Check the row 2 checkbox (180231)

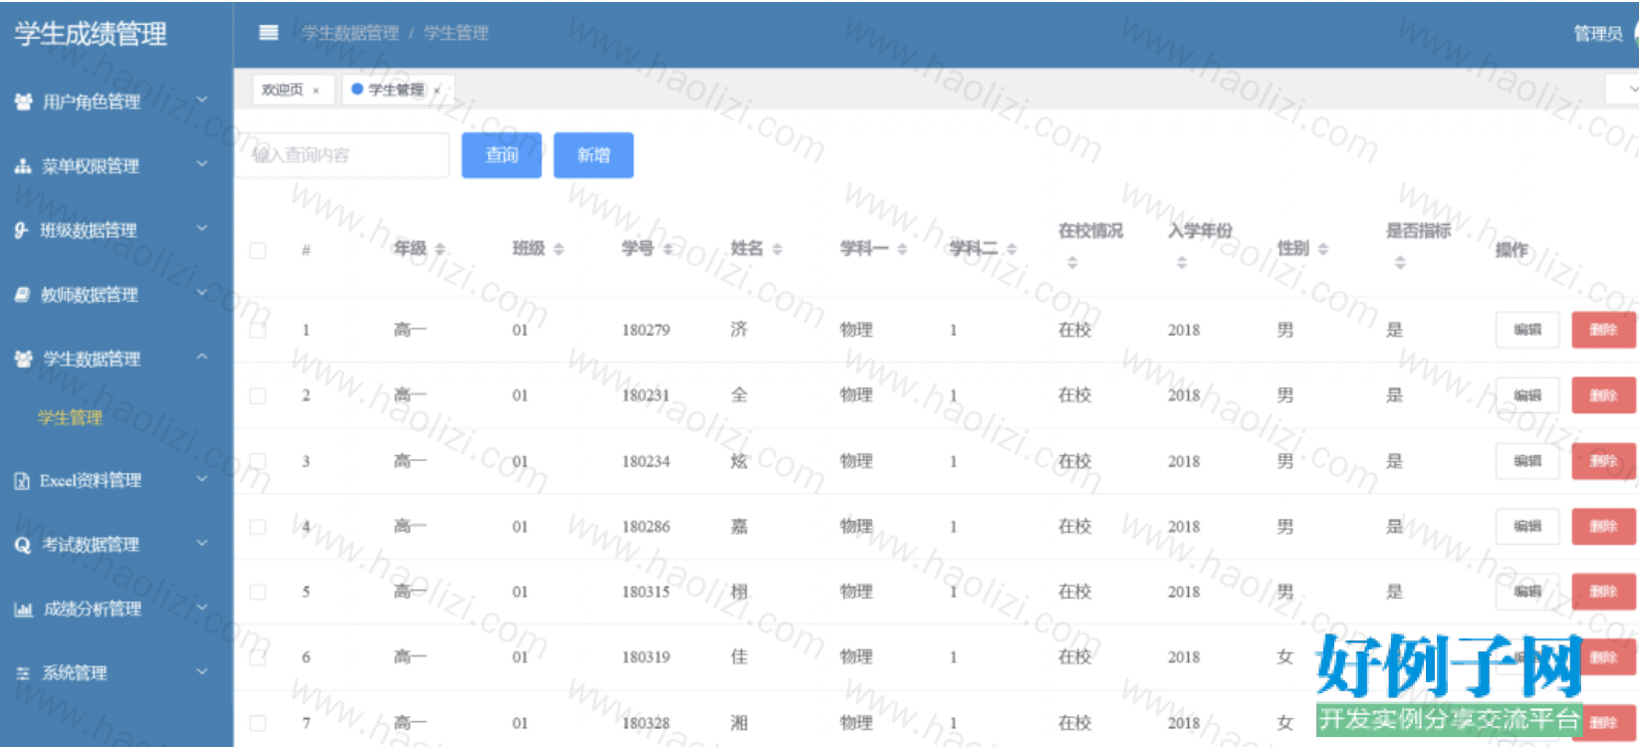258,395
